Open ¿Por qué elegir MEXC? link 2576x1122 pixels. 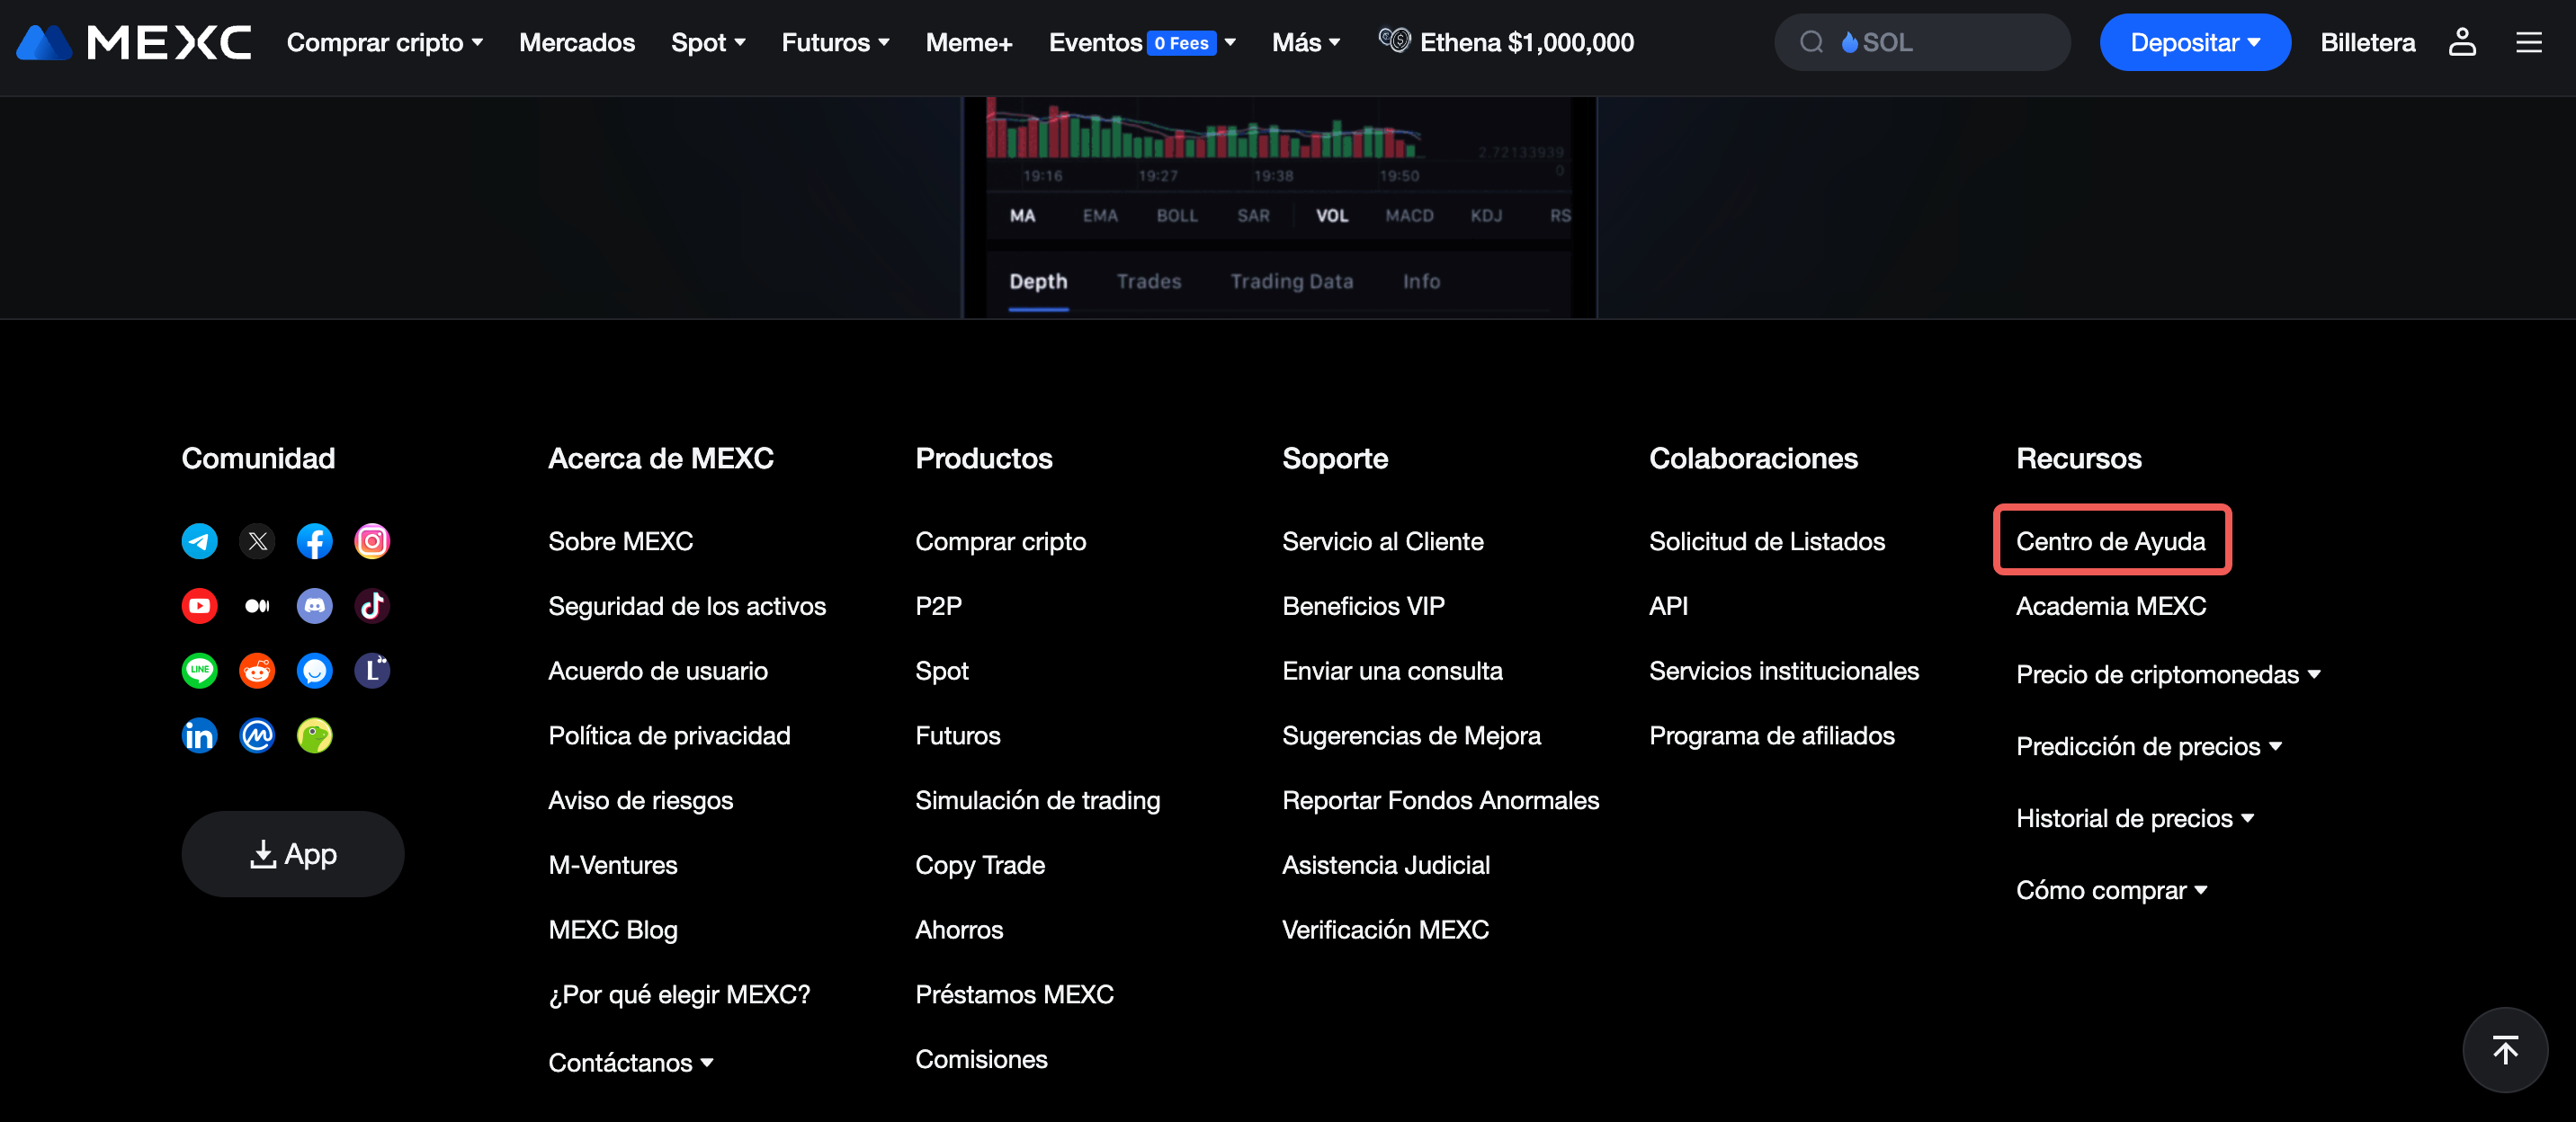pyautogui.click(x=679, y=994)
